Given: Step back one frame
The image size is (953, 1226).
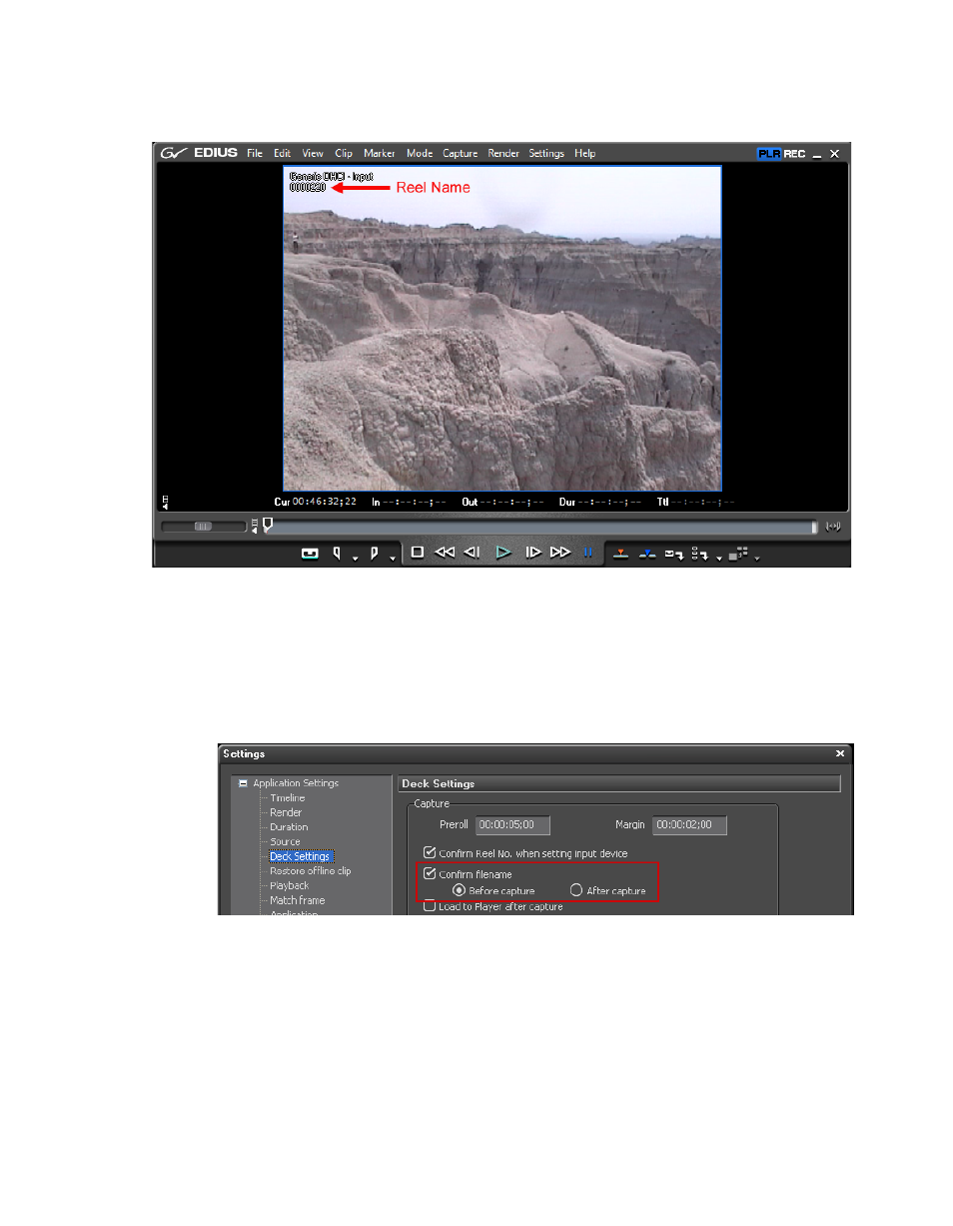Looking at the screenshot, I should [x=473, y=552].
